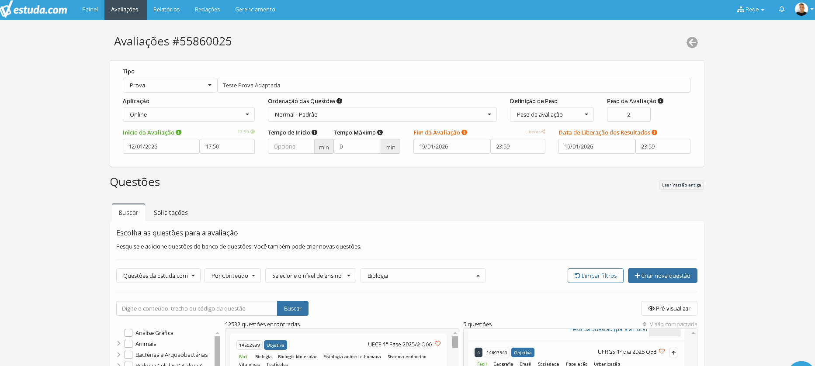Click the evaluation title field Teste Prova Adaptada
The image size is (815, 366).
pos(454,85)
